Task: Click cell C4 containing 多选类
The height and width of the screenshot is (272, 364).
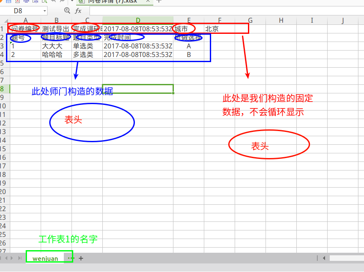Action: [x=87, y=54]
